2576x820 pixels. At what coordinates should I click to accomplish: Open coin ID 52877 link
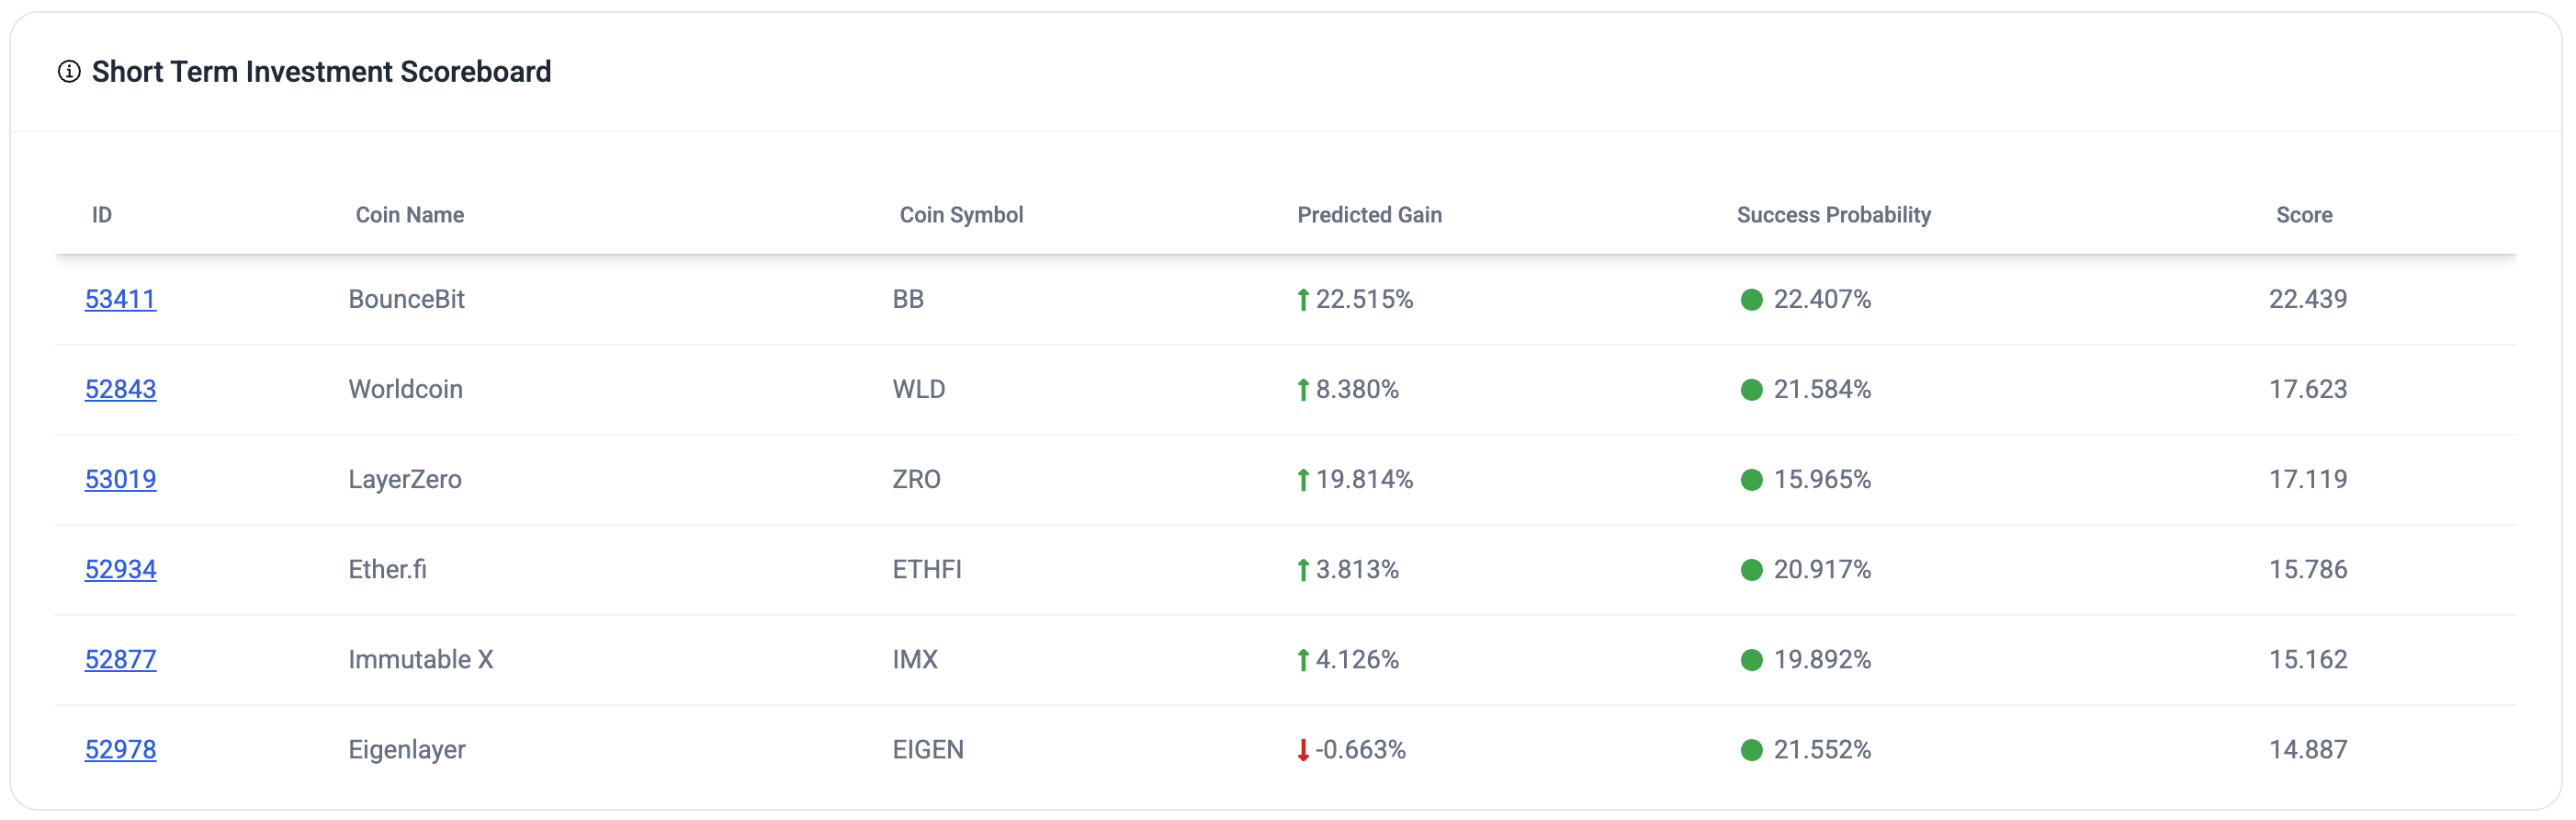tap(120, 660)
